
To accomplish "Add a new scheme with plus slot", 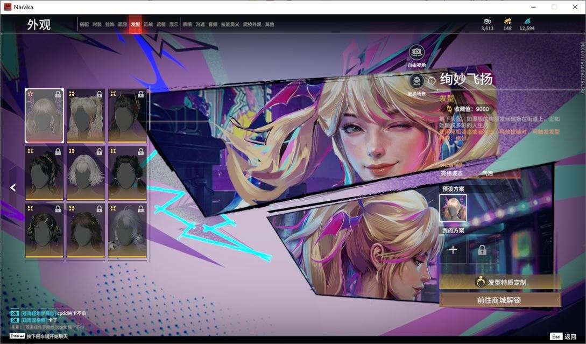I will pyautogui.click(x=453, y=249).
